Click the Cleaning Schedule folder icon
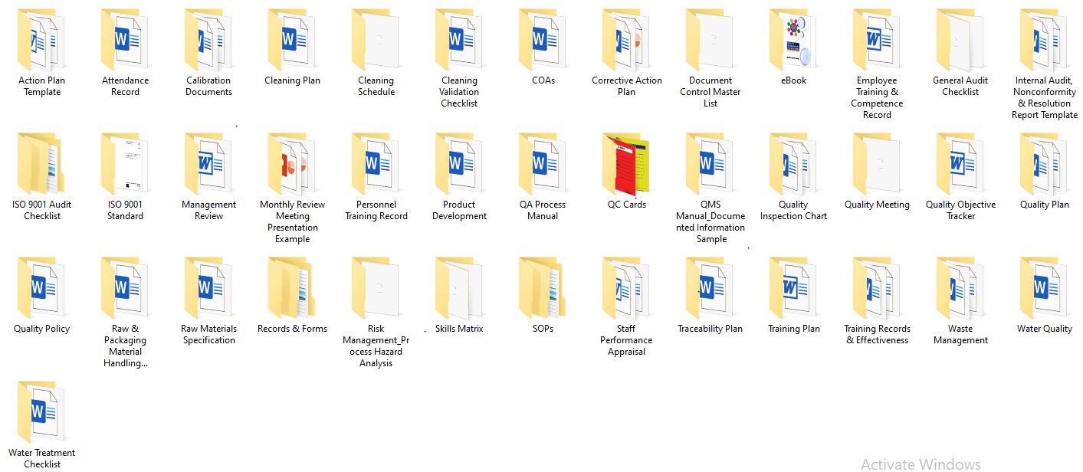The width and height of the screenshot is (1083, 472). [x=376, y=41]
